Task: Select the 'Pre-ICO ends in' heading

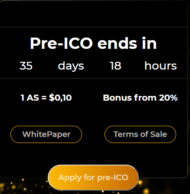Action: [x=93, y=43]
